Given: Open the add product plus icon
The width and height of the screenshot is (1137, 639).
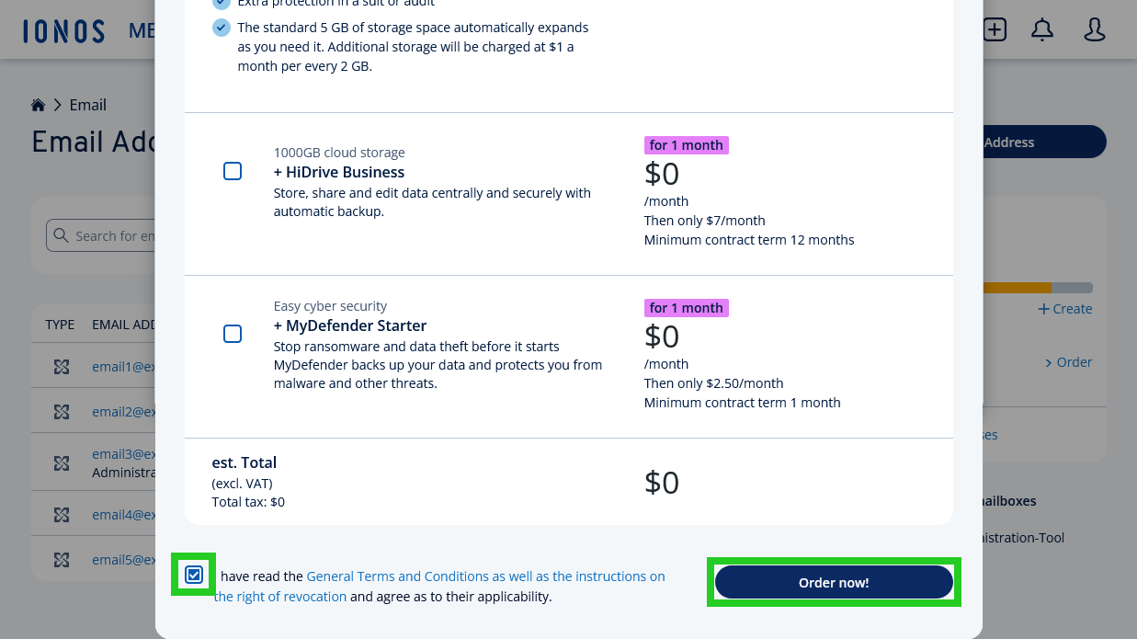Looking at the screenshot, I should click(994, 29).
